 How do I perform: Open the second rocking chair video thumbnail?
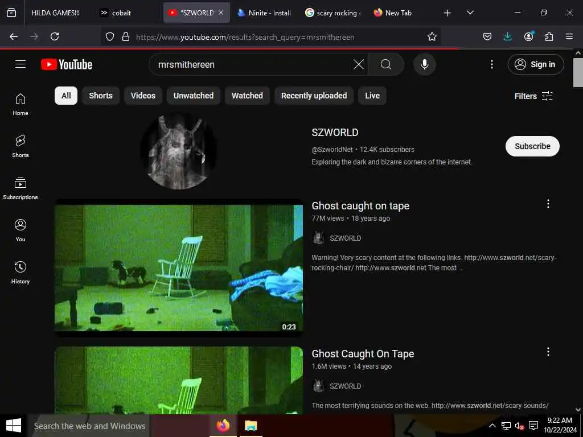pos(178,380)
